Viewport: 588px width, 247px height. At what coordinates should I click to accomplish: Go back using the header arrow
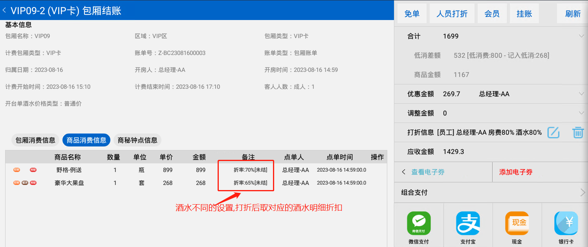[4, 11]
